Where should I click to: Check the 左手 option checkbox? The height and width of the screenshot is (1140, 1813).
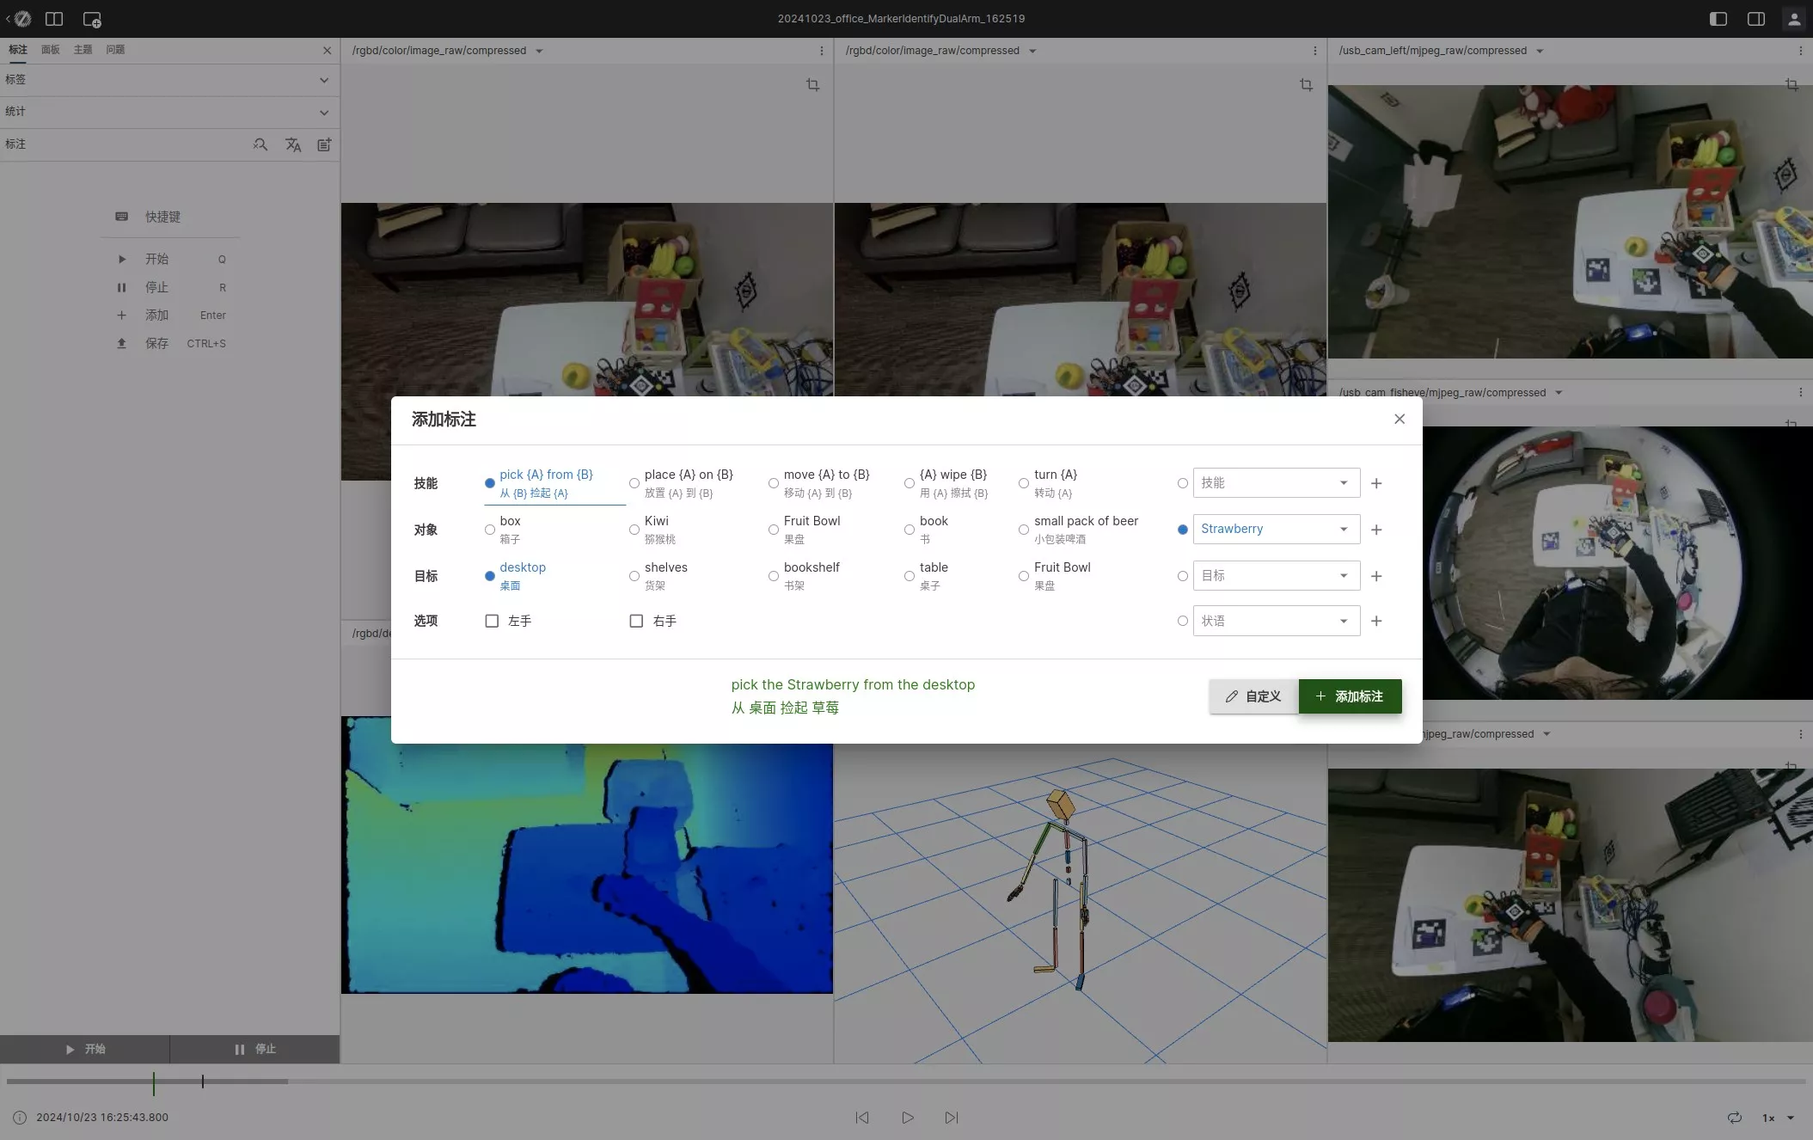492,621
